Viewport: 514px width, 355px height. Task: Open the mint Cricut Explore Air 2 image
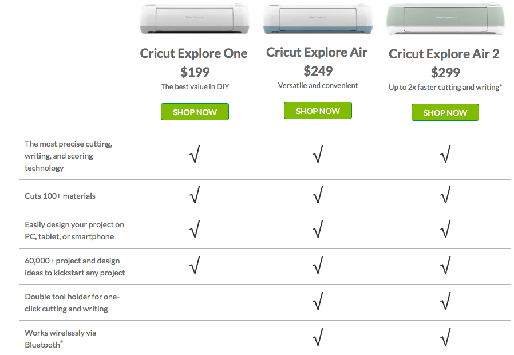[x=445, y=19]
